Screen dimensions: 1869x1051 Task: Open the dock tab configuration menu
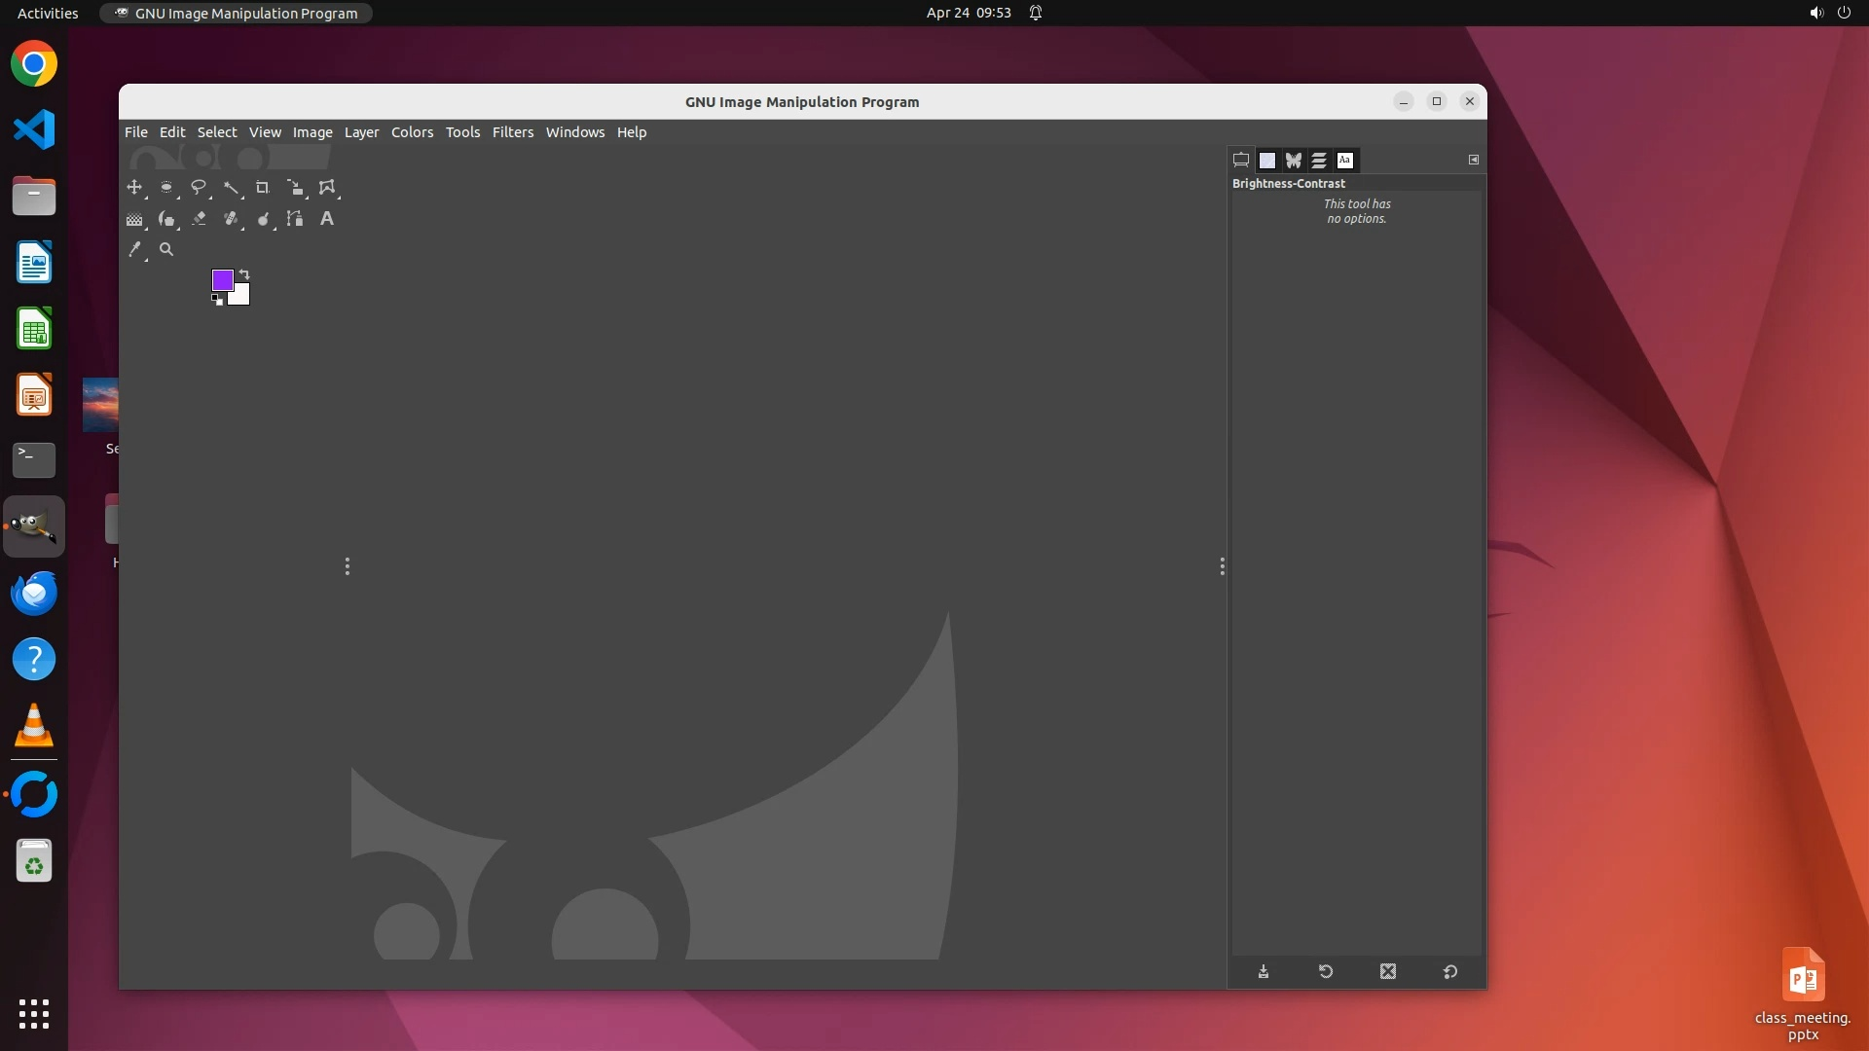point(1473,160)
